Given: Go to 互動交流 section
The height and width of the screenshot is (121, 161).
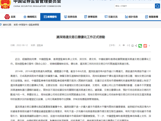Looking at the screenshot, I should pos(110,17).
